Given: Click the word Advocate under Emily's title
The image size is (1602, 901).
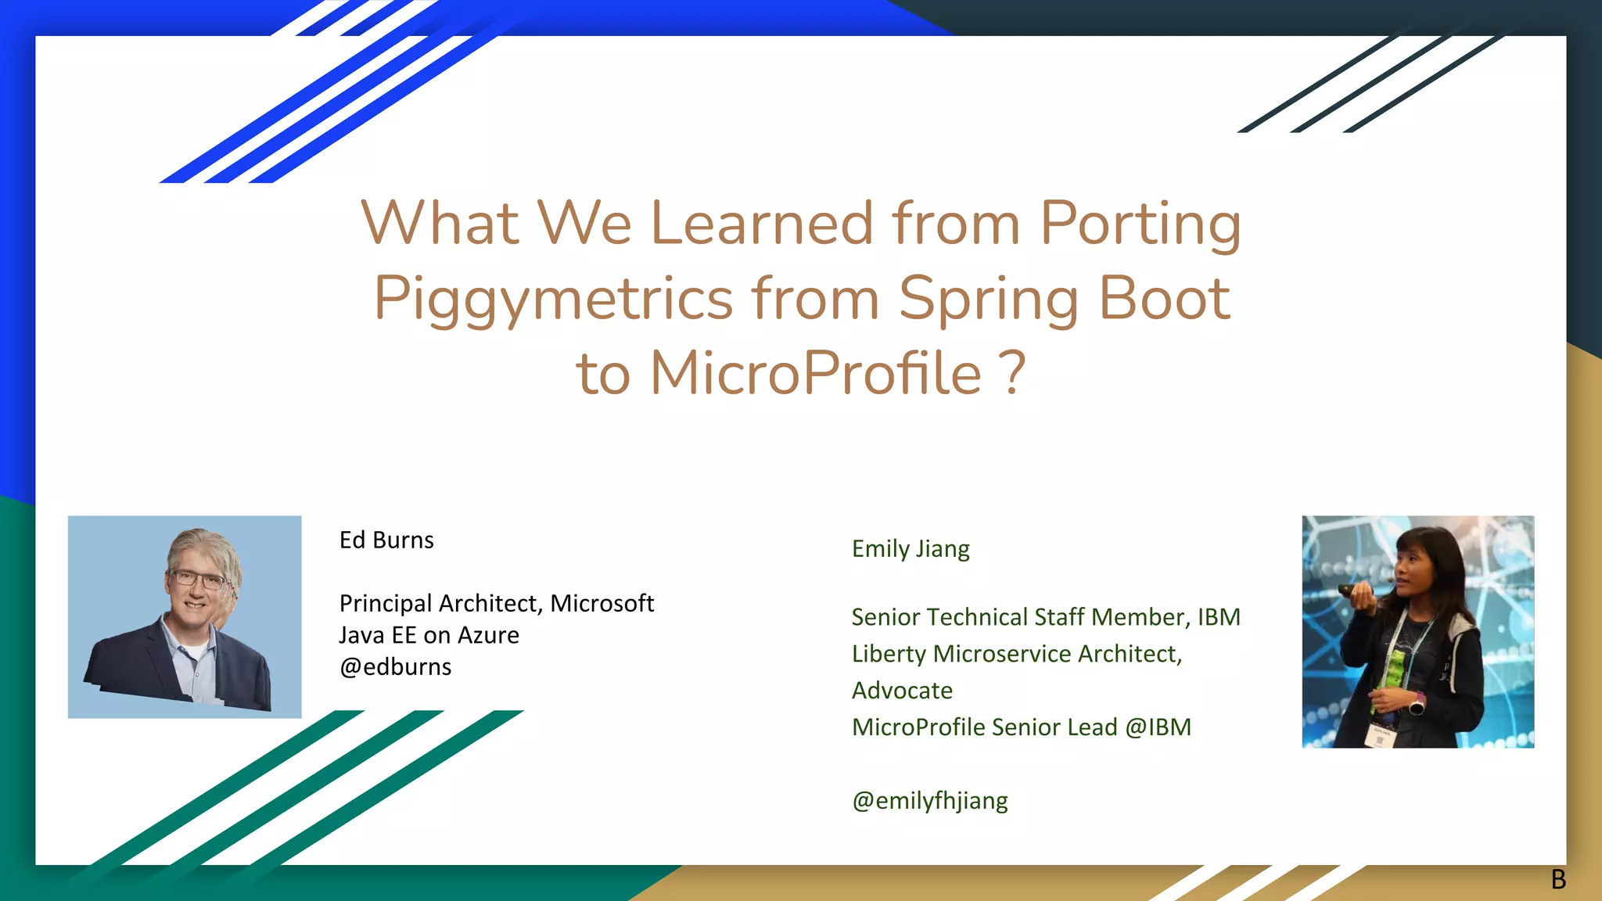Looking at the screenshot, I should pyautogui.click(x=902, y=691).
